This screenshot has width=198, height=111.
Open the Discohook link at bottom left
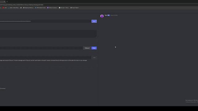click(3, 88)
